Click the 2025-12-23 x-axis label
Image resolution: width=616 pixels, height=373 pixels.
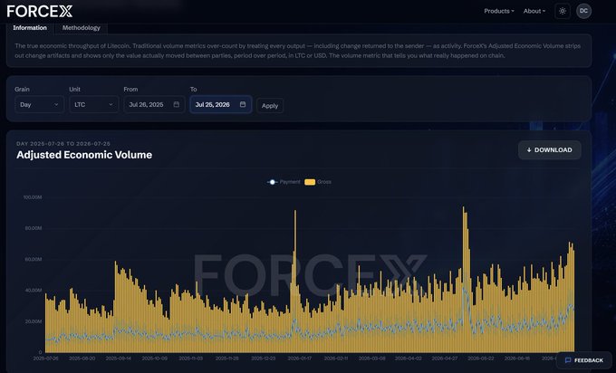coord(264,359)
